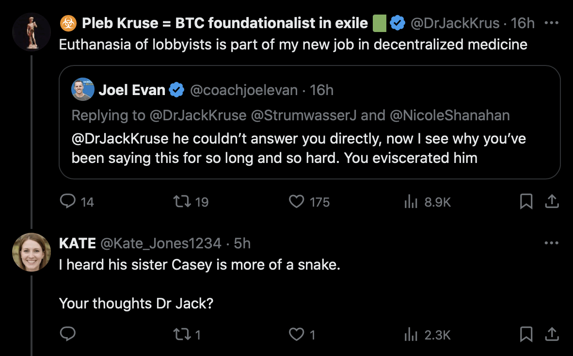573x356 pixels.
Task: Open more options on Pleb Kruse tweet
Action: point(551,23)
